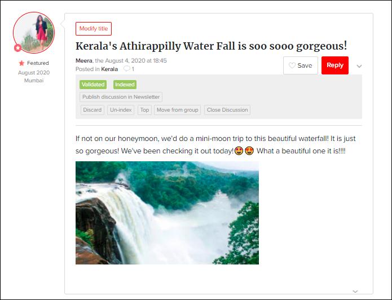
Task: Click Un-index to toggle indexing
Action: [x=121, y=110]
